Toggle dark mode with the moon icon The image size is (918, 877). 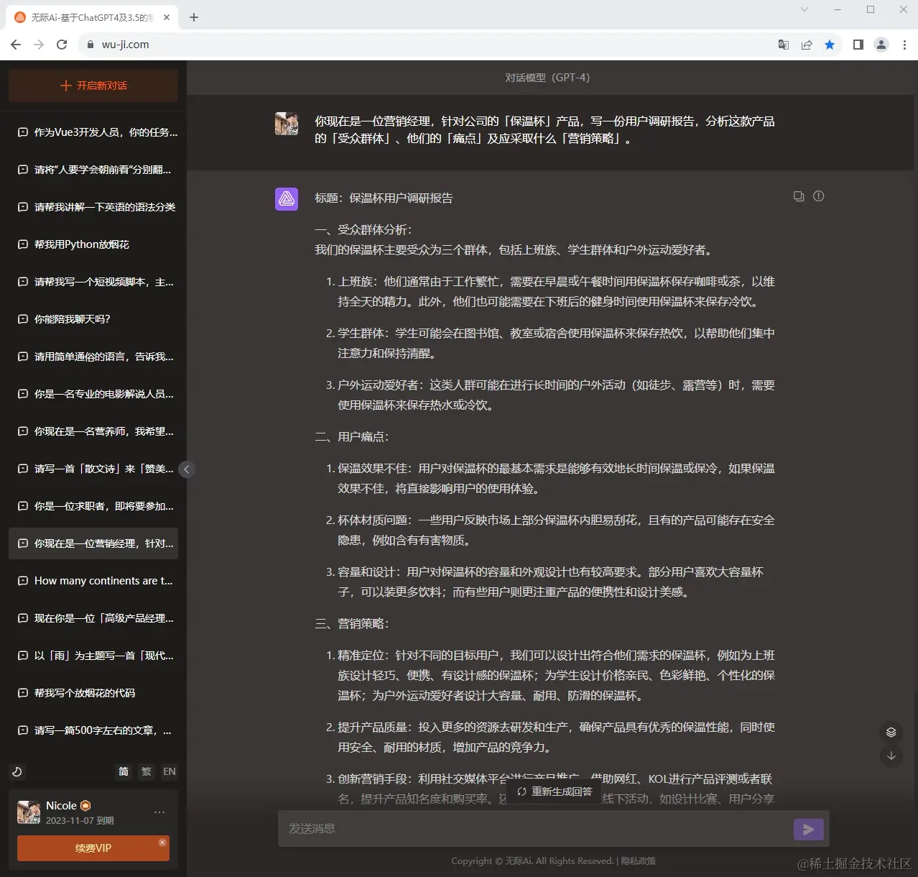coord(17,772)
